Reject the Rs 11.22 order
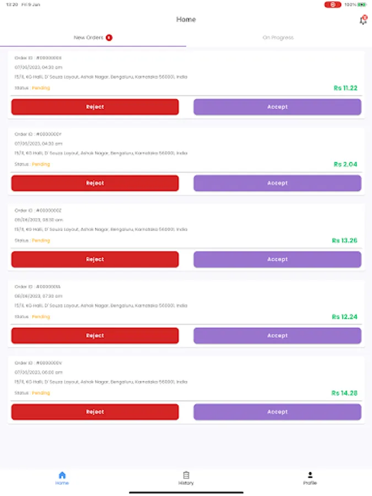Screen dimensions: 372x496 click(x=95, y=107)
